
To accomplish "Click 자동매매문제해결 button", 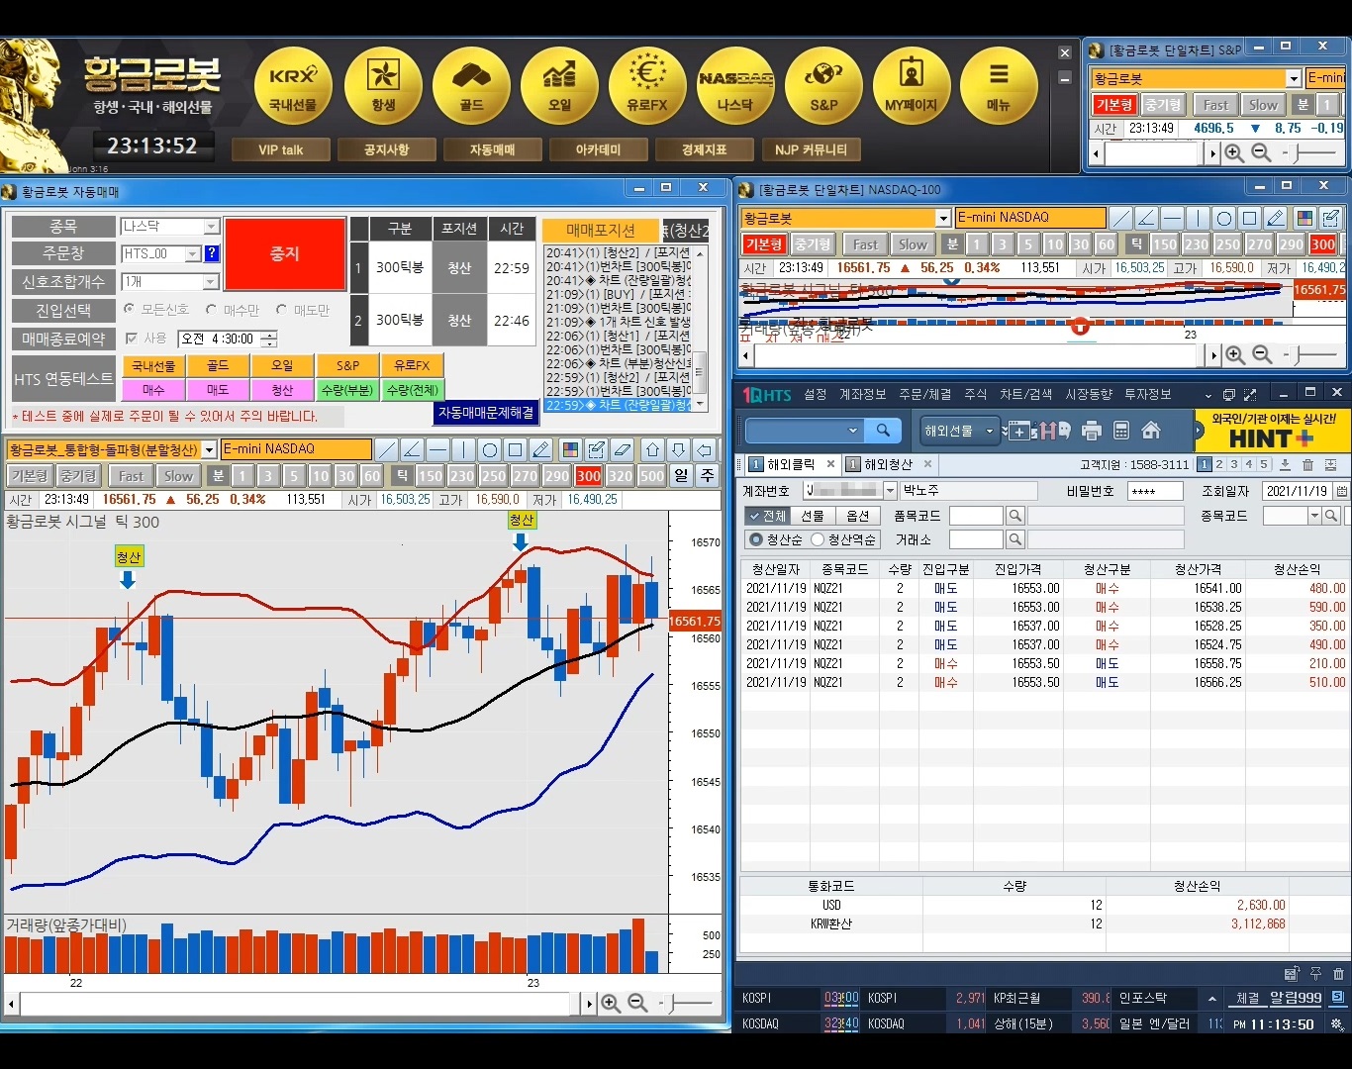I will (486, 413).
